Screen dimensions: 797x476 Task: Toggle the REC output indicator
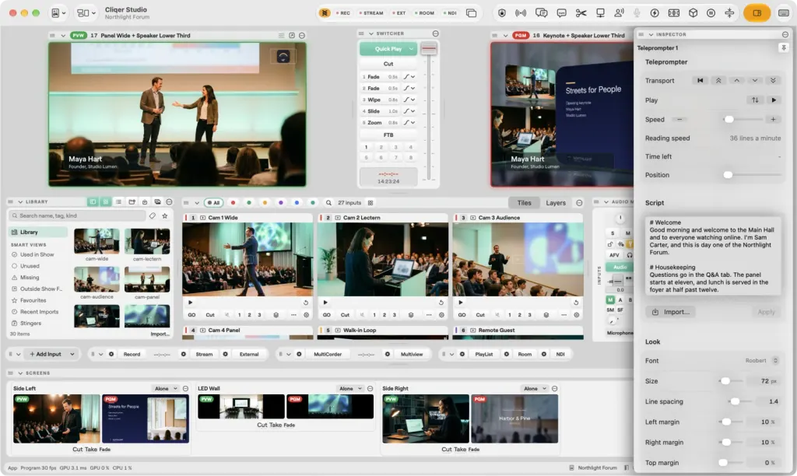(x=343, y=13)
